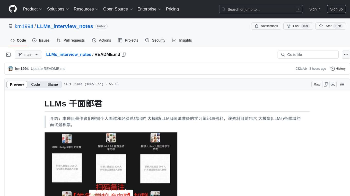Click the 1431 lines file info text
This screenshot has width=350, height=196.
pos(91,84)
